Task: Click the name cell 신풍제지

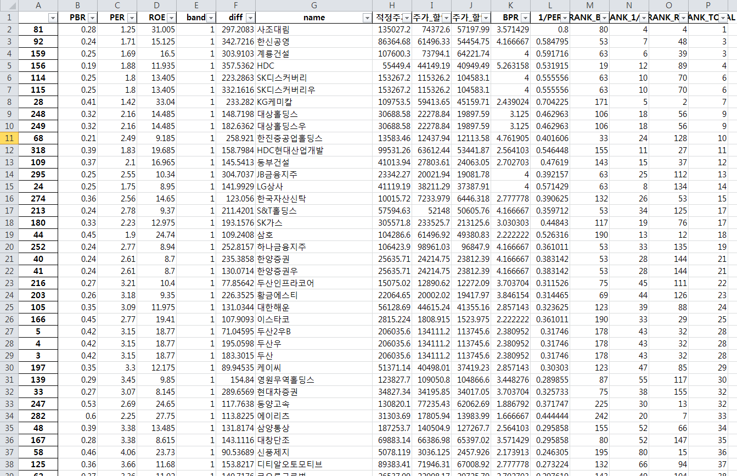Action: (314, 452)
